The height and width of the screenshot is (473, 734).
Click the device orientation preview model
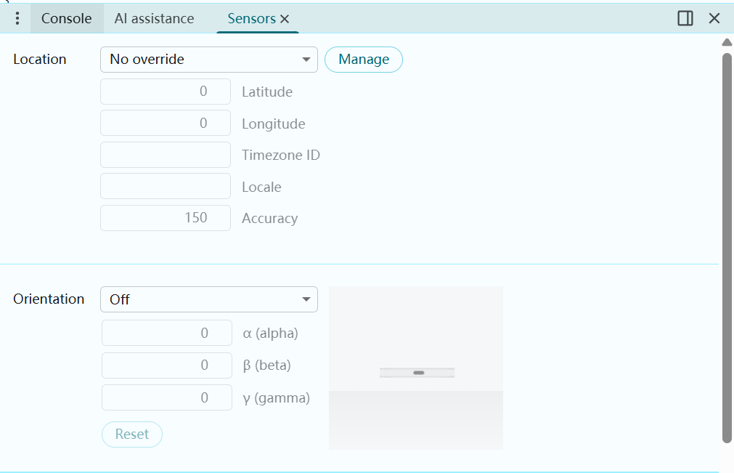click(417, 372)
